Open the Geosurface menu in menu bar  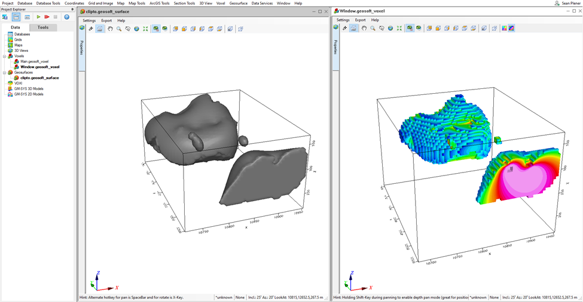239,3
